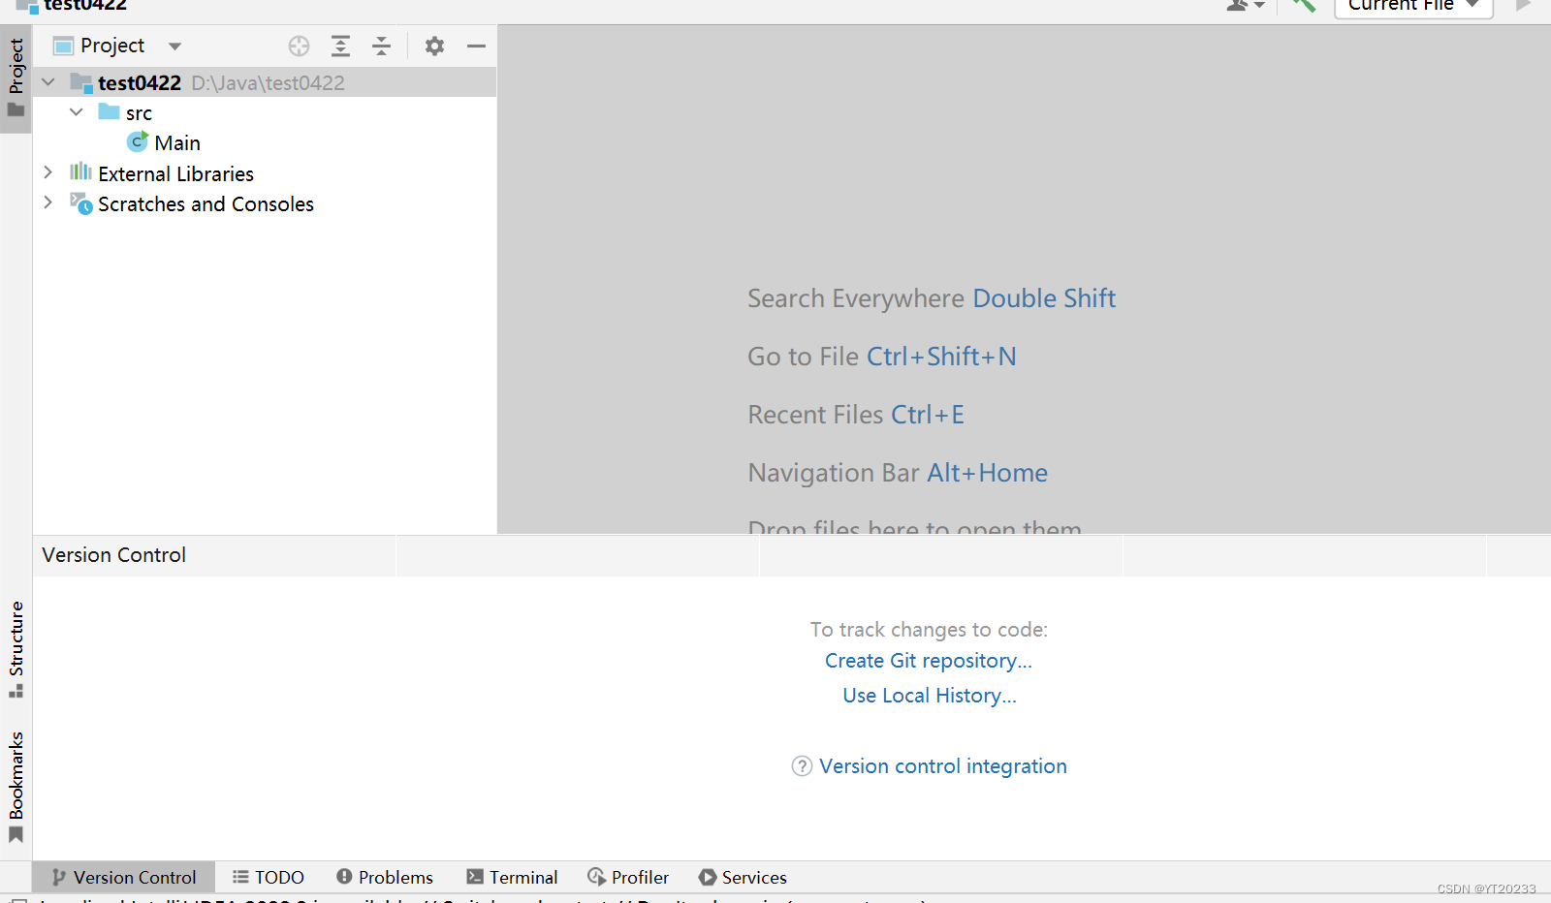Click the Scratches and Consoles icon
The width and height of the screenshot is (1551, 903).
[x=81, y=203]
